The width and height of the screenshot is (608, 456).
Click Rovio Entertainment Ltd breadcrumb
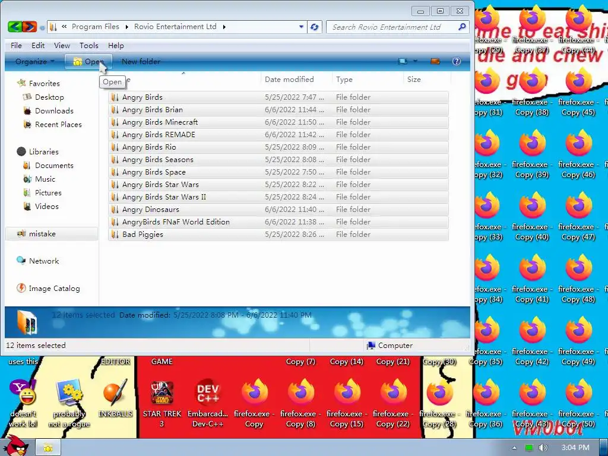(x=175, y=27)
